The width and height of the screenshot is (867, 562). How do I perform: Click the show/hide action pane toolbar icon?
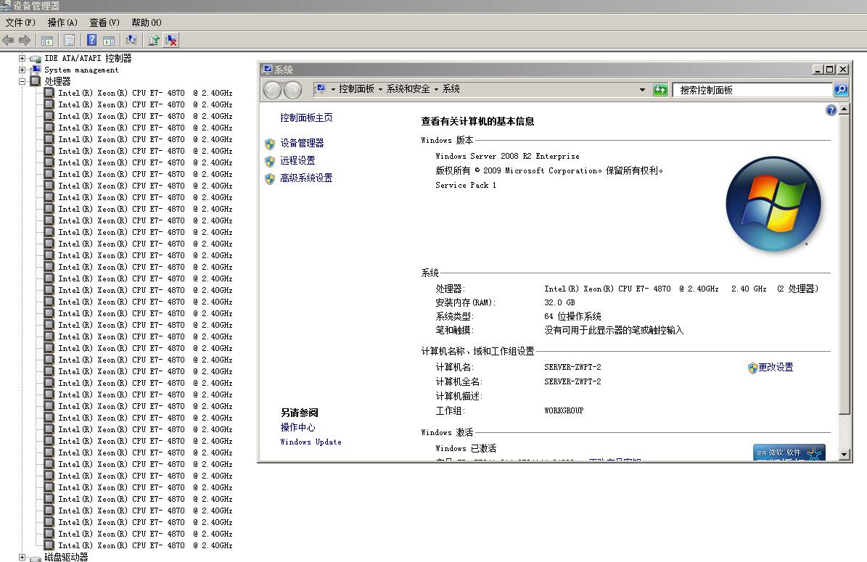(109, 41)
